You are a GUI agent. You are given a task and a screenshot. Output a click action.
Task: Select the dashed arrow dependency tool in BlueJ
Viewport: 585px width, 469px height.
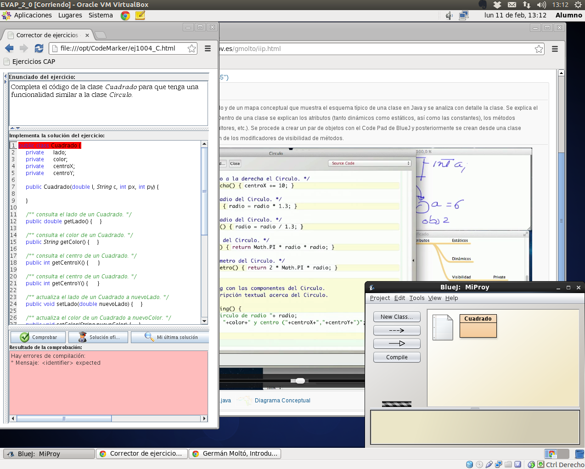pyautogui.click(x=397, y=330)
